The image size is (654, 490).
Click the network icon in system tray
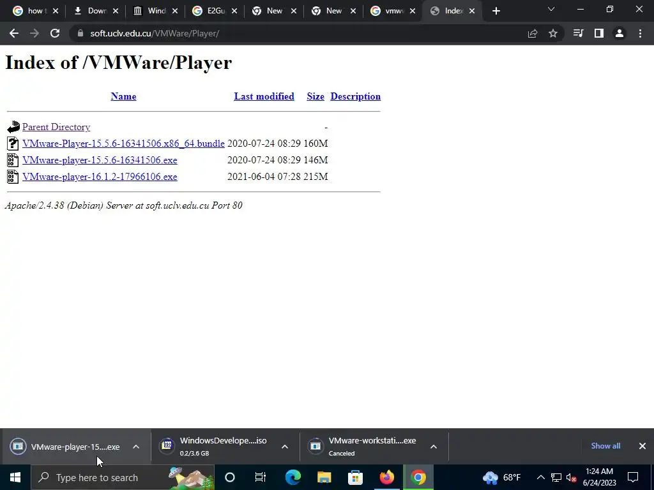(x=556, y=477)
